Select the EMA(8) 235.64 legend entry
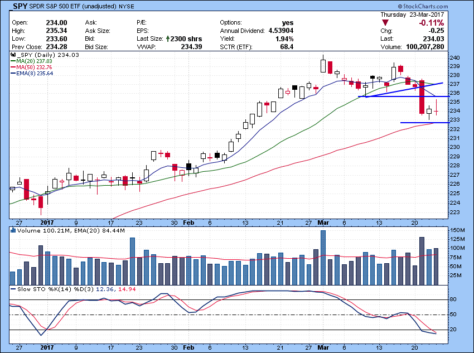The width and height of the screenshot is (474, 353). (x=32, y=74)
